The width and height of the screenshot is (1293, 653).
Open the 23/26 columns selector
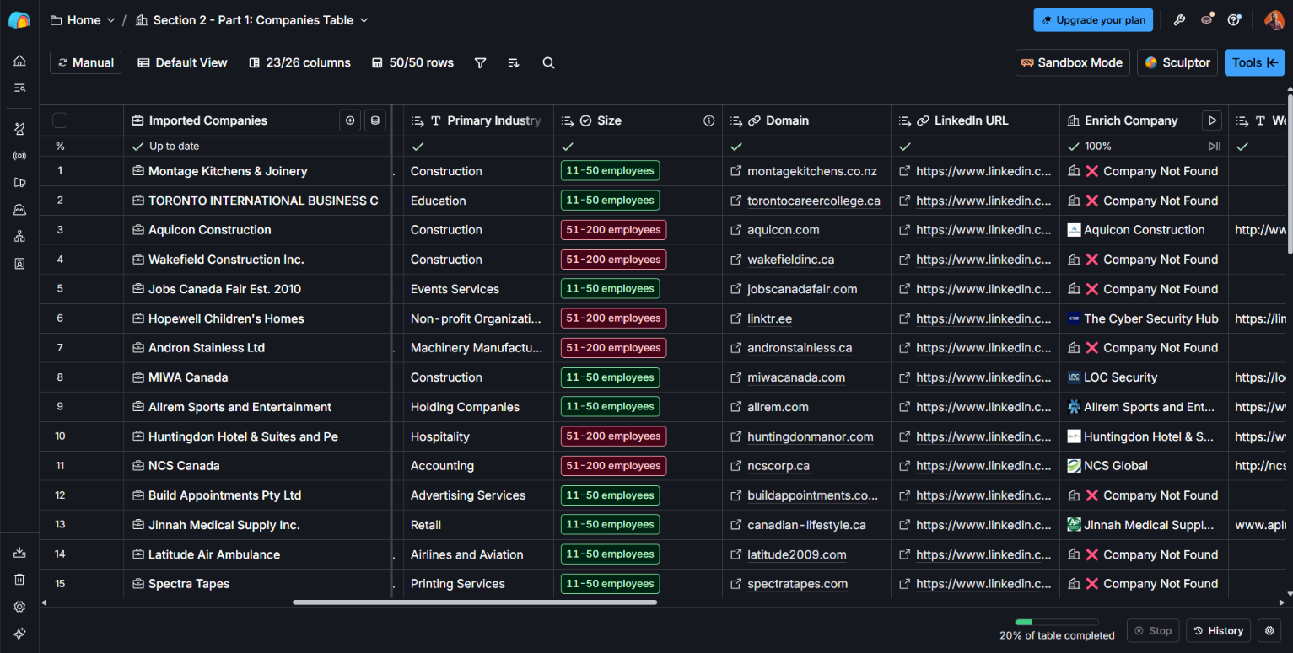tap(299, 62)
